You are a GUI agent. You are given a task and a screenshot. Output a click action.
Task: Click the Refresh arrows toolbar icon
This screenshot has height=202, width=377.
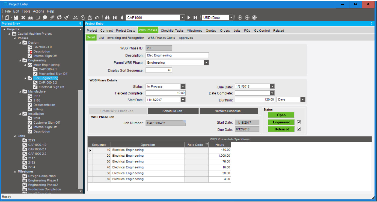click(59, 17)
